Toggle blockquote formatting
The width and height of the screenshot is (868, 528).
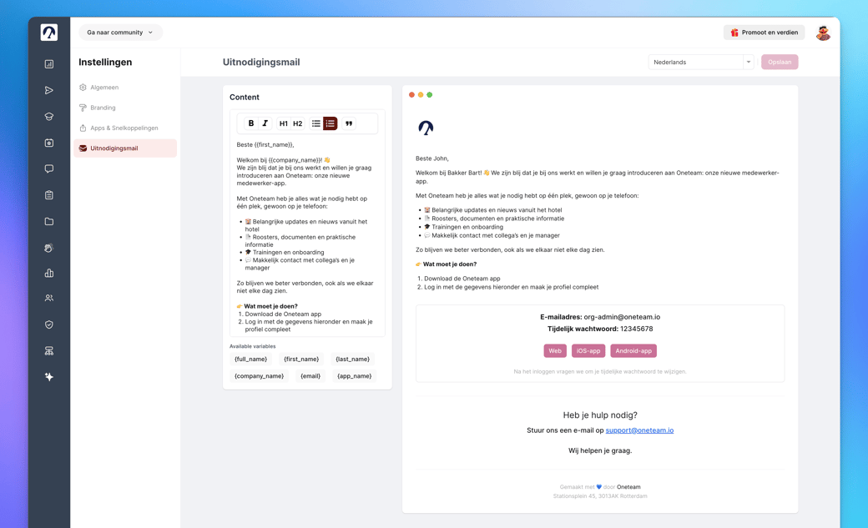(349, 123)
